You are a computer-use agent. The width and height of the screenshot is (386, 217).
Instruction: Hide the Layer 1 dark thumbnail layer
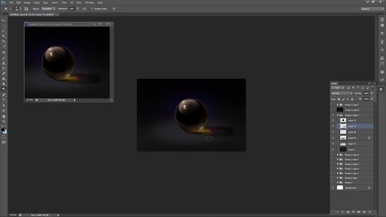pos(333,149)
